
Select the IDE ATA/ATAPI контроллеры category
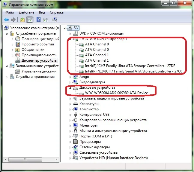103,39
